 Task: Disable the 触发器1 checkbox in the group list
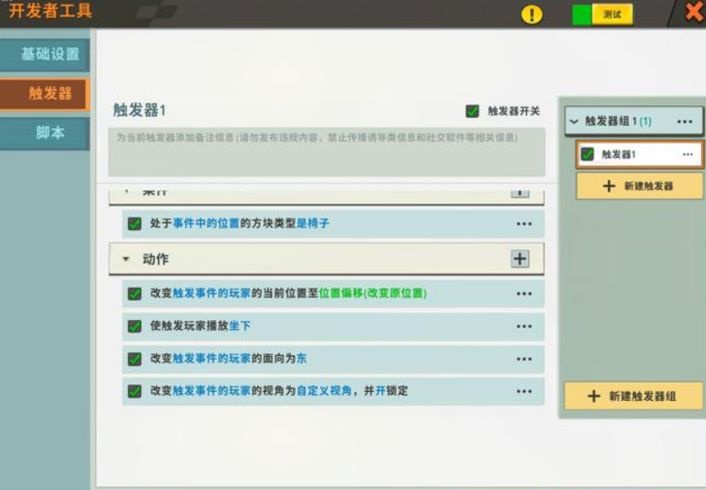point(587,155)
